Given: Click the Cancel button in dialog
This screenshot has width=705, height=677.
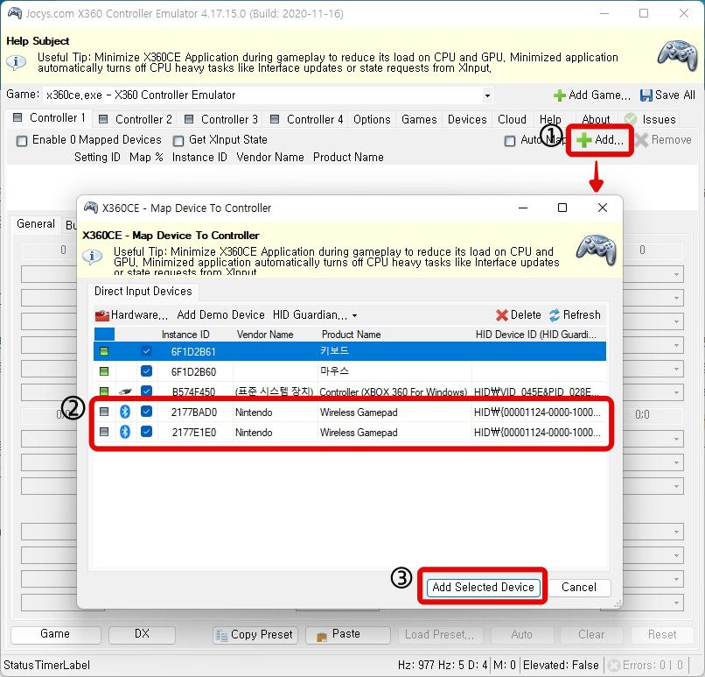Looking at the screenshot, I should tap(579, 588).
